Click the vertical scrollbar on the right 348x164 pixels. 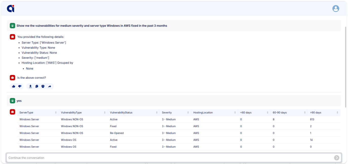(x=345, y=66)
